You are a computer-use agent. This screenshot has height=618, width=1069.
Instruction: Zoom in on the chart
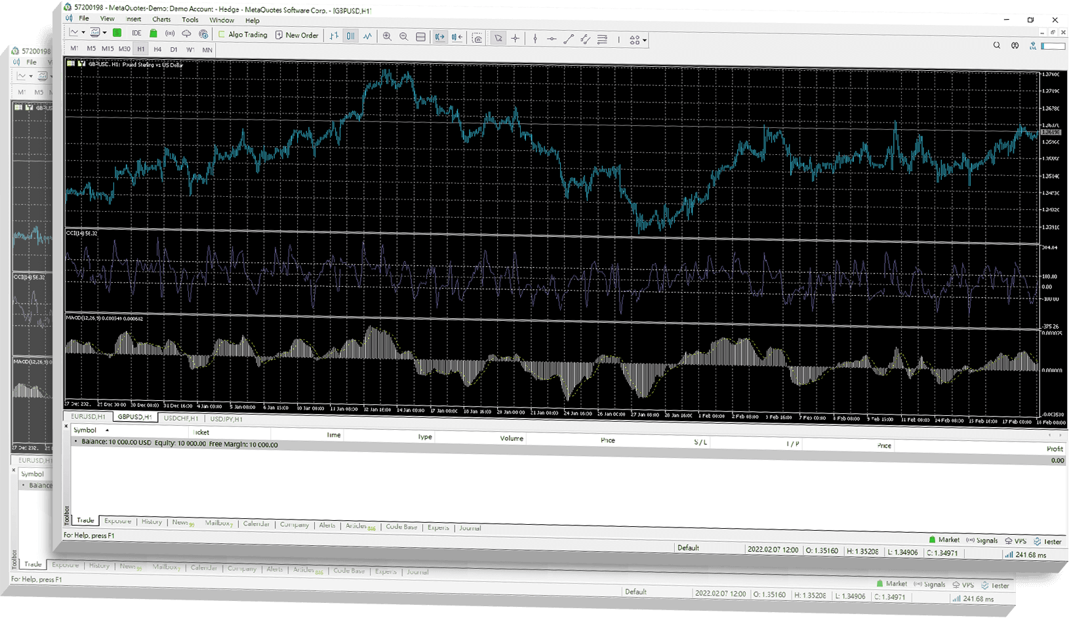[387, 36]
